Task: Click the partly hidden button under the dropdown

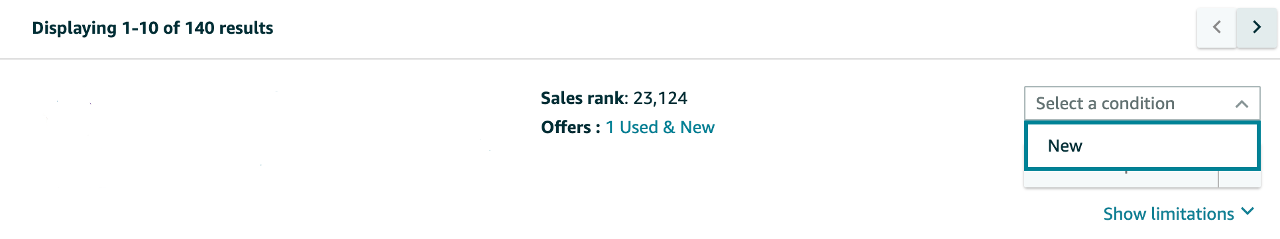Action: (x=1121, y=179)
